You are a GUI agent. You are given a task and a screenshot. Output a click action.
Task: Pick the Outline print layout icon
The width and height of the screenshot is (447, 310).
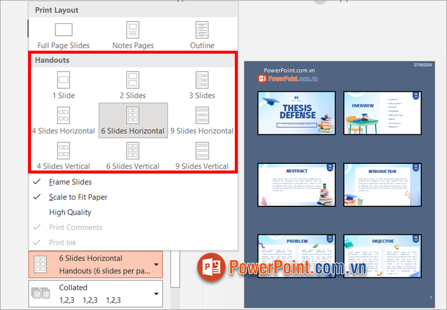click(x=202, y=30)
